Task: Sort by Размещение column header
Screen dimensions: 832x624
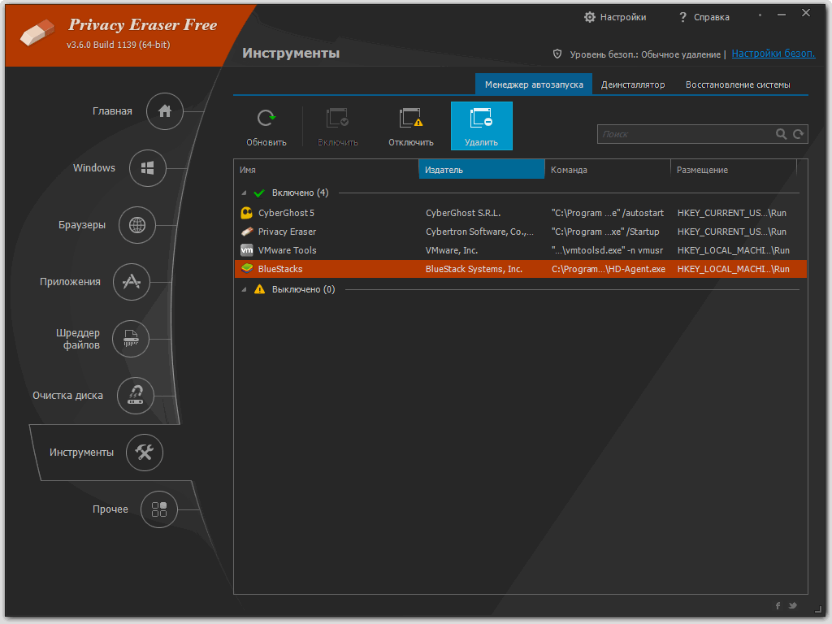Action: click(x=734, y=170)
